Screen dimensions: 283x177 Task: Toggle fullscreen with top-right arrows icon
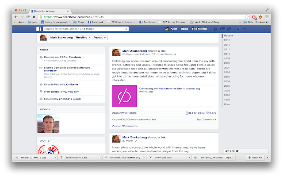pyautogui.click(x=267, y=10)
